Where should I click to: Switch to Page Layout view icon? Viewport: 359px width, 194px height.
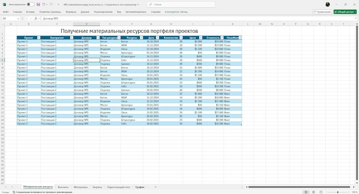(x=313, y=192)
